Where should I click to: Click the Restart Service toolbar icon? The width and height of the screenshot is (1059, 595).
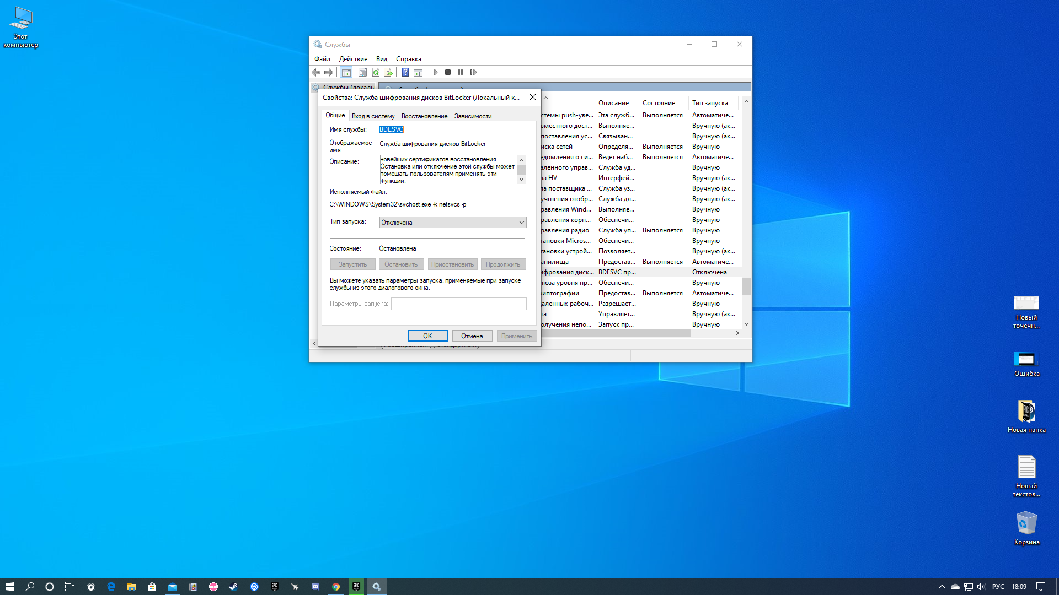click(473, 72)
